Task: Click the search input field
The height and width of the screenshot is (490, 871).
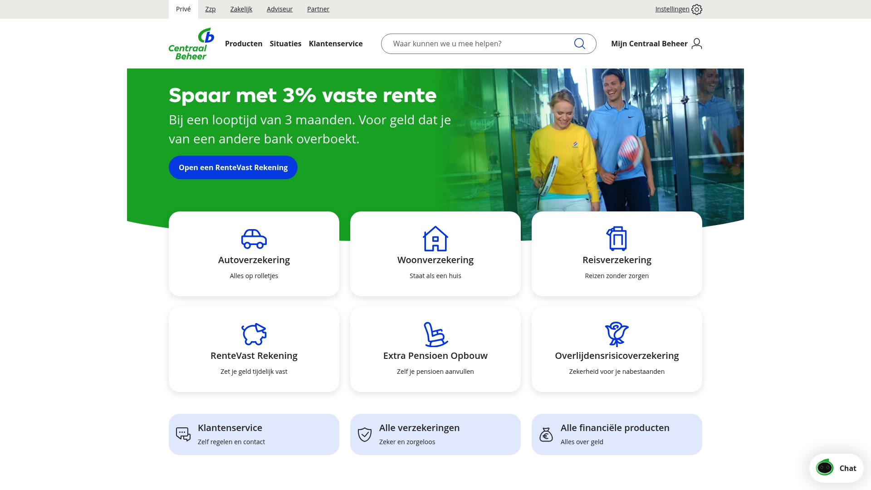Action: 476,44
